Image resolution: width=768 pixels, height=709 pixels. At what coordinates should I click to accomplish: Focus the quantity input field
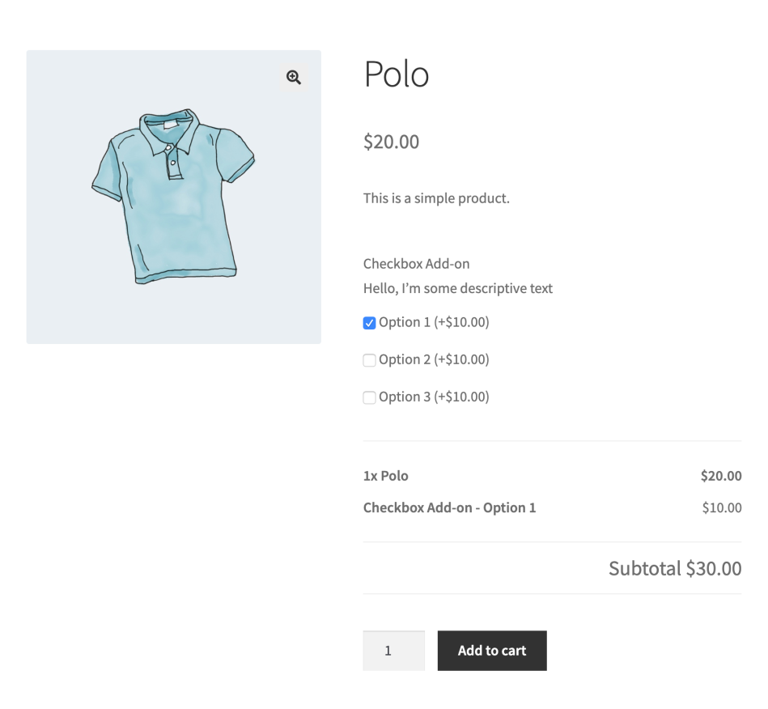393,651
